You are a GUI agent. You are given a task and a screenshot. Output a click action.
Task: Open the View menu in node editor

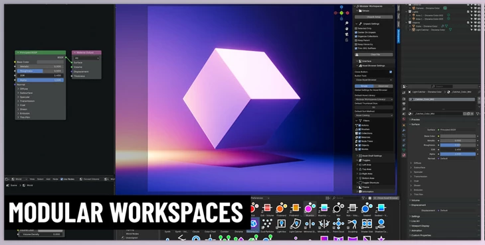pyautogui.click(x=32, y=179)
